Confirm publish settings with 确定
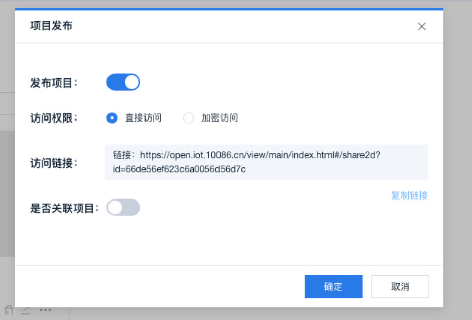The width and height of the screenshot is (472, 320). click(x=334, y=286)
